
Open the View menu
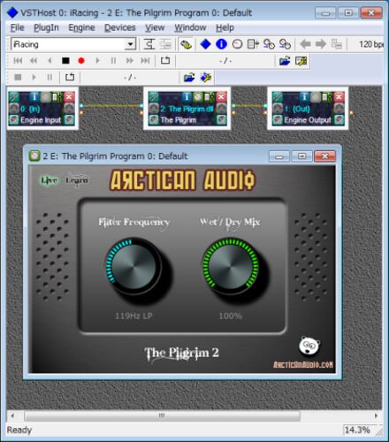155,27
